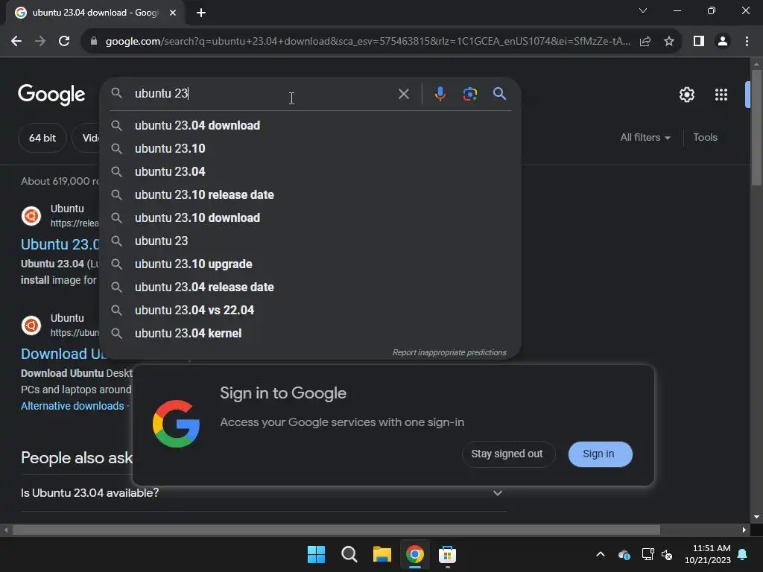Viewport: 763px width, 572px height.
Task: Share this page icon in address bar
Action: (x=645, y=42)
